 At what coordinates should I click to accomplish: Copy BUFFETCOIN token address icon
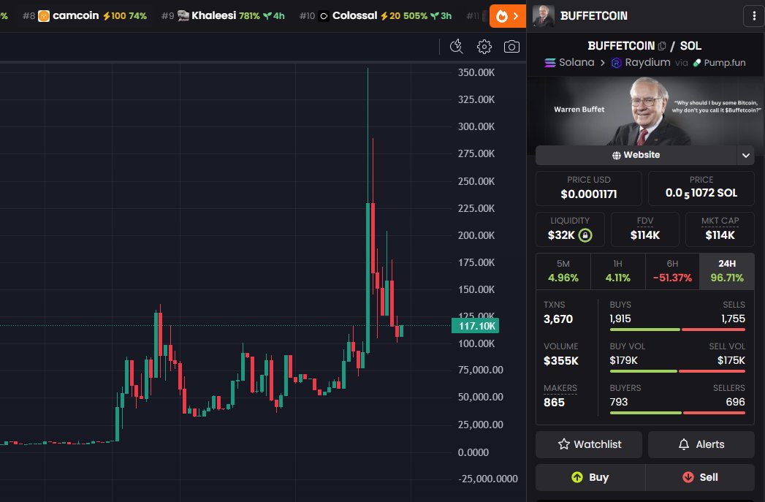point(661,46)
